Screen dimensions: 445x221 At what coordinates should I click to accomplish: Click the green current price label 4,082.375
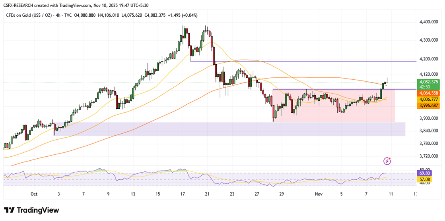428,82
